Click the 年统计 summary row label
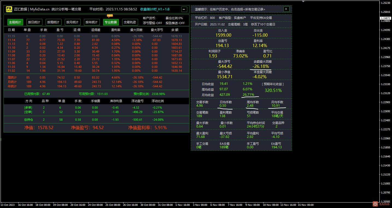The height and width of the screenshot is (208, 392). click(12, 86)
